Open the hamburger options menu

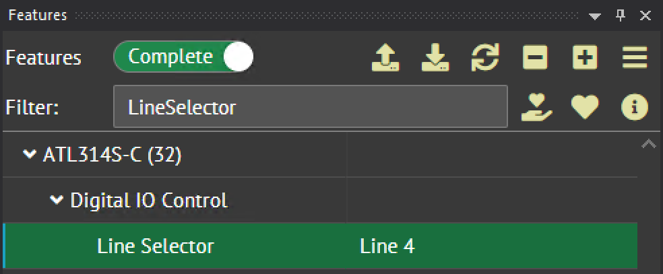pos(635,58)
